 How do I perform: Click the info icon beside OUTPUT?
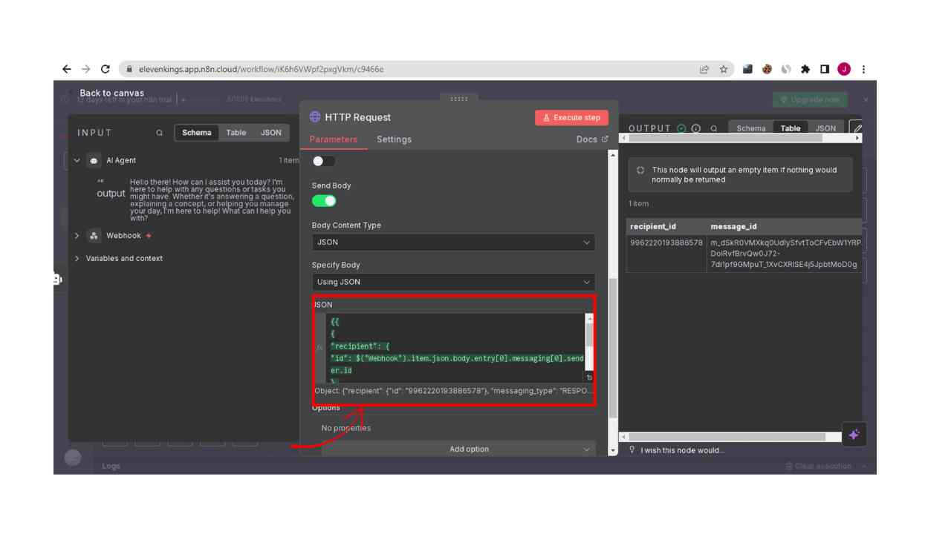pos(696,128)
